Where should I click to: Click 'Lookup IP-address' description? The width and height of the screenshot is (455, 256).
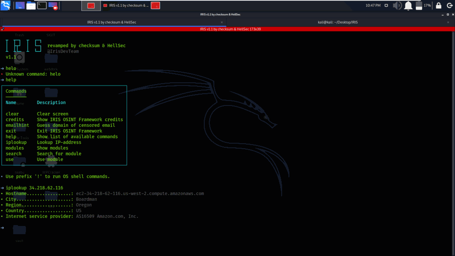point(59,142)
